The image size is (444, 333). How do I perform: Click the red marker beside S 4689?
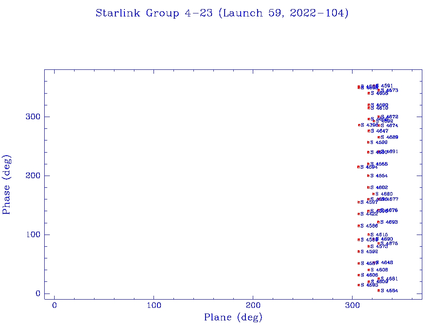click(379, 137)
